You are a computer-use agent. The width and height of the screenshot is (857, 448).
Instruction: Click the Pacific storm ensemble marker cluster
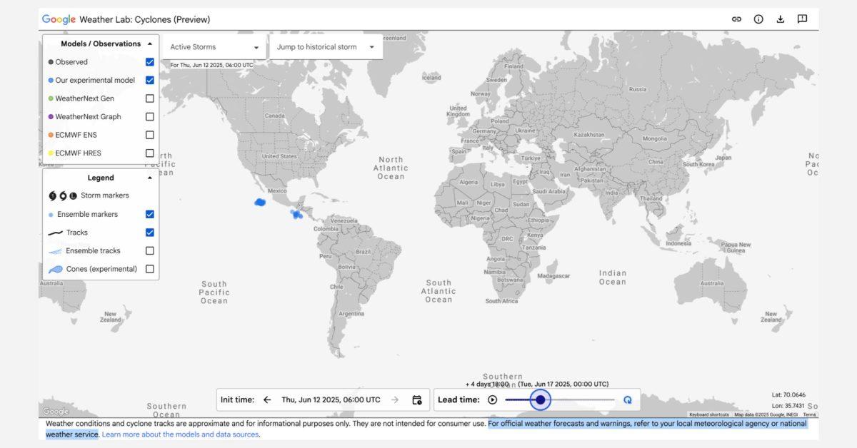(260, 203)
